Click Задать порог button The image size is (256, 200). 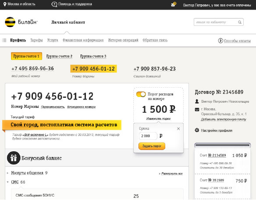pos(152,146)
